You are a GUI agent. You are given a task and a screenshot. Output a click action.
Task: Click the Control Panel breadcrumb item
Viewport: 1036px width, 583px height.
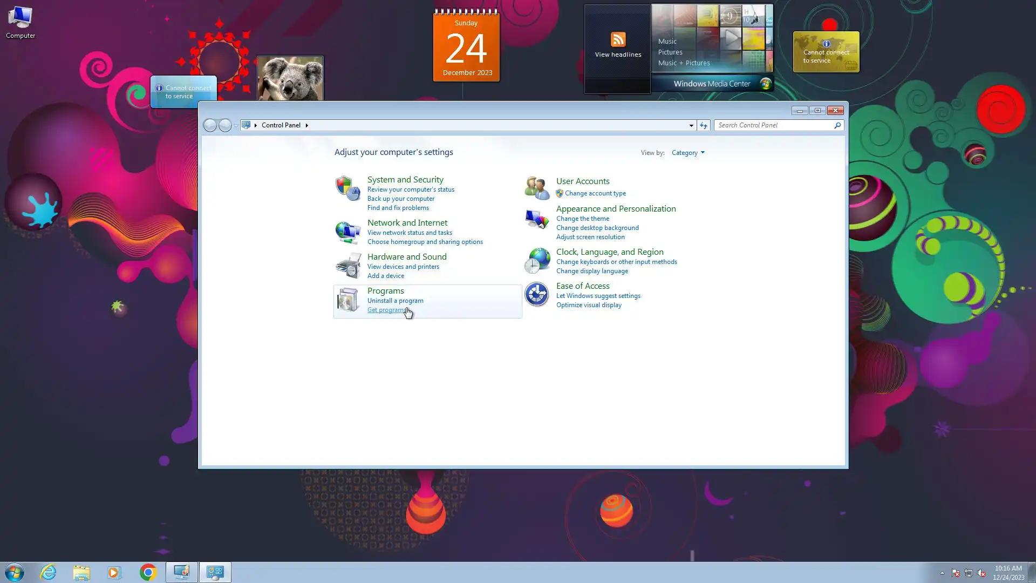281,125
